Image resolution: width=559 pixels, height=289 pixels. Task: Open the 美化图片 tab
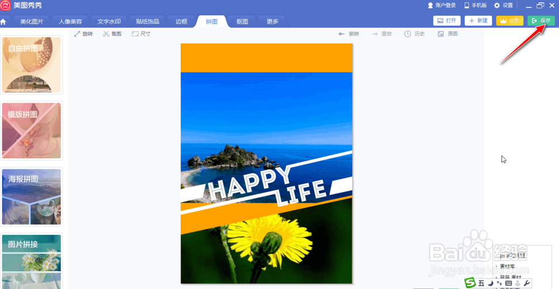click(32, 21)
